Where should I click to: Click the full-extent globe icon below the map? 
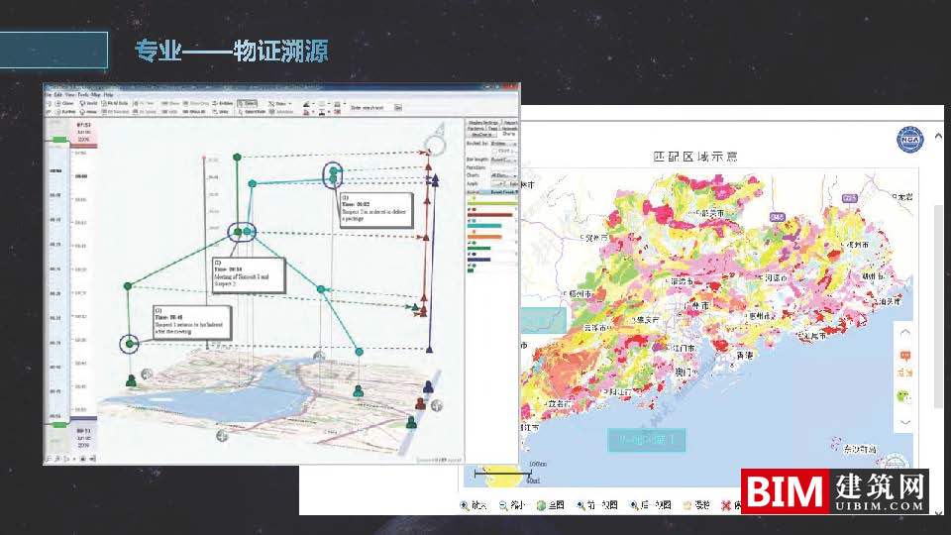[542, 505]
